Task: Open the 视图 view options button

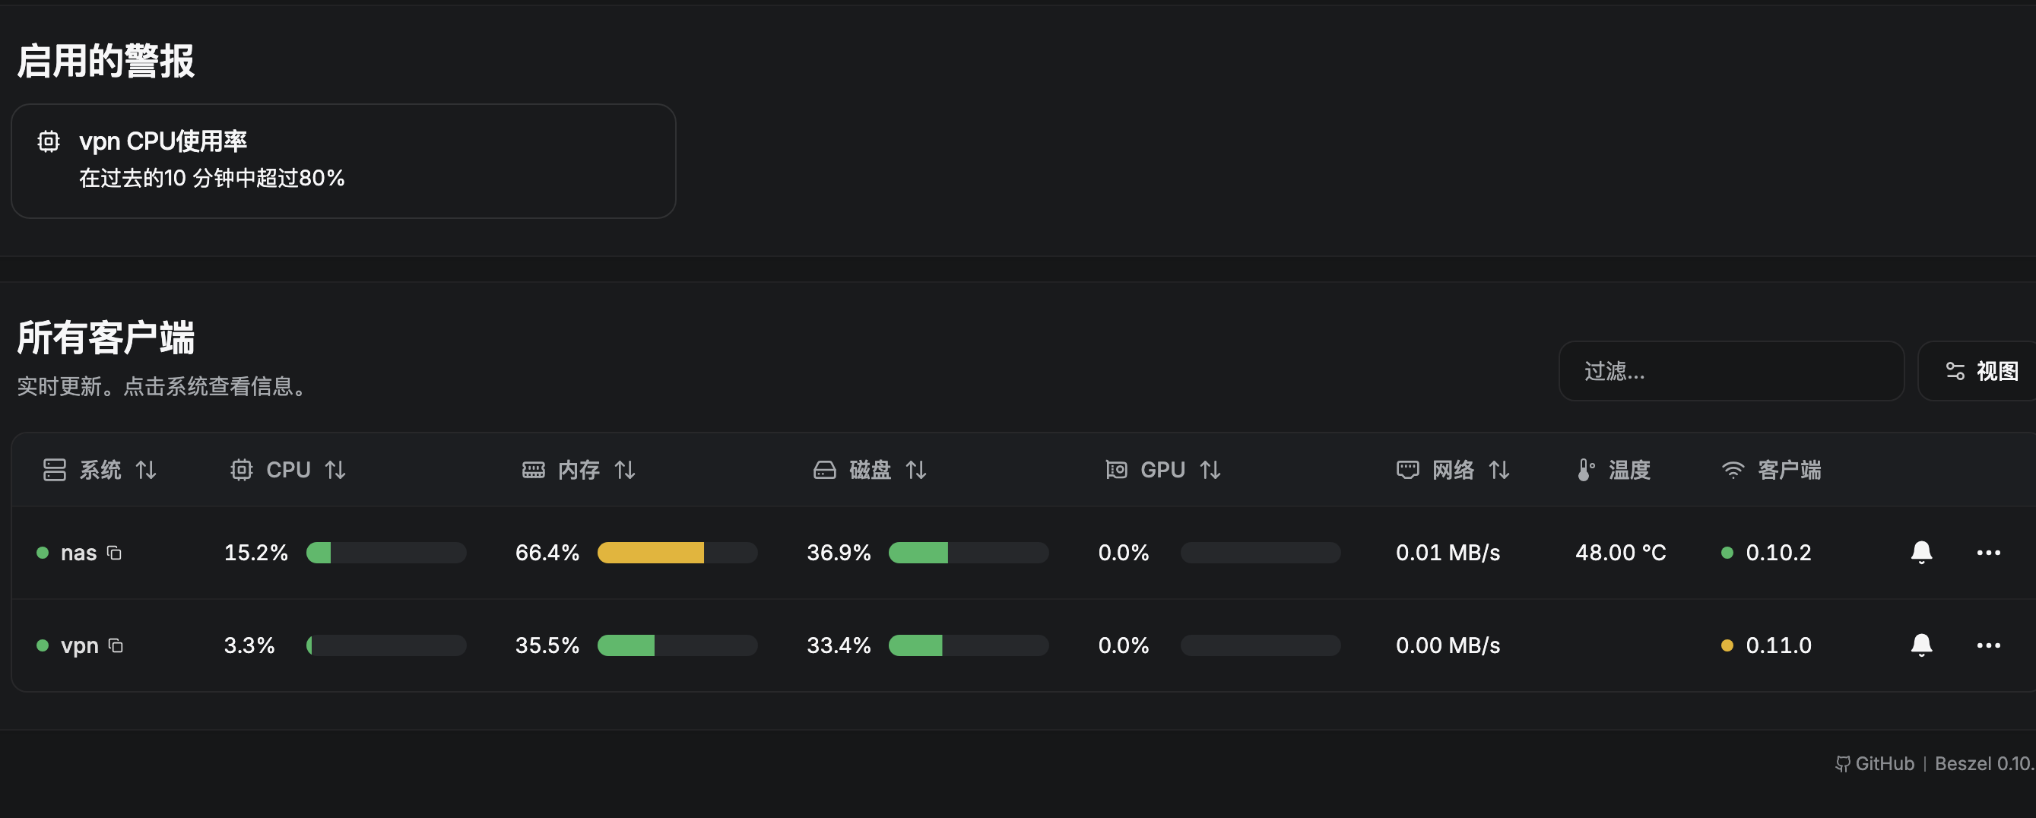Action: pos(1982,372)
